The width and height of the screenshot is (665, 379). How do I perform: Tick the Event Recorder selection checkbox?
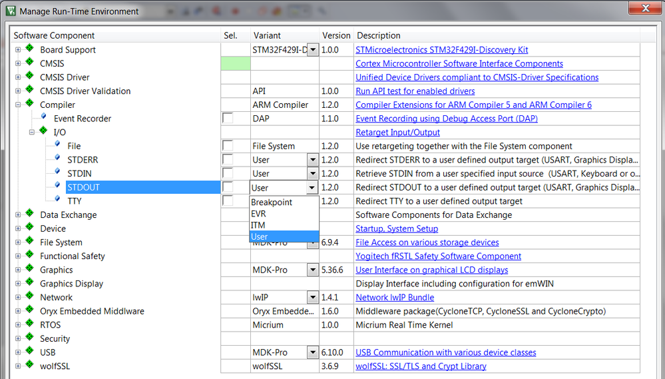pos(228,118)
